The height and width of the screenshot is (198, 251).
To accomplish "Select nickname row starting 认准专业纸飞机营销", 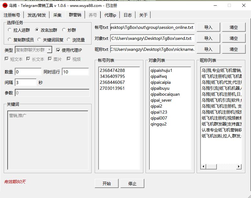I will click(222, 130).
